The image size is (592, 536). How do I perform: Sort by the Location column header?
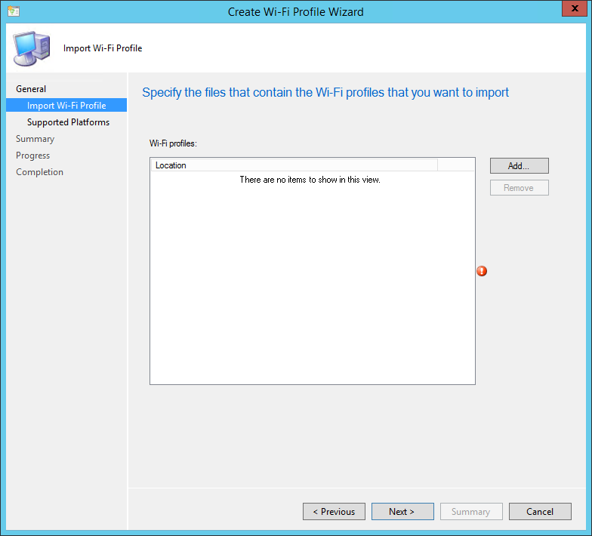(x=294, y=165)
